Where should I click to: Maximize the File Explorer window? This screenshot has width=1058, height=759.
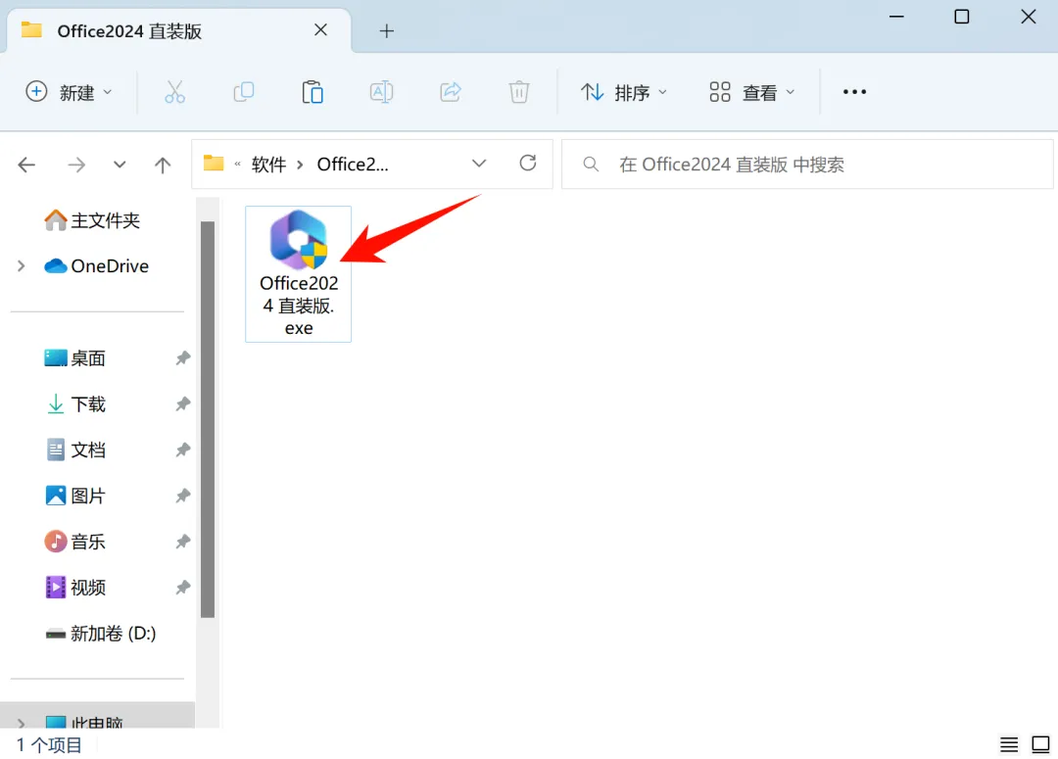coord(962,17)
